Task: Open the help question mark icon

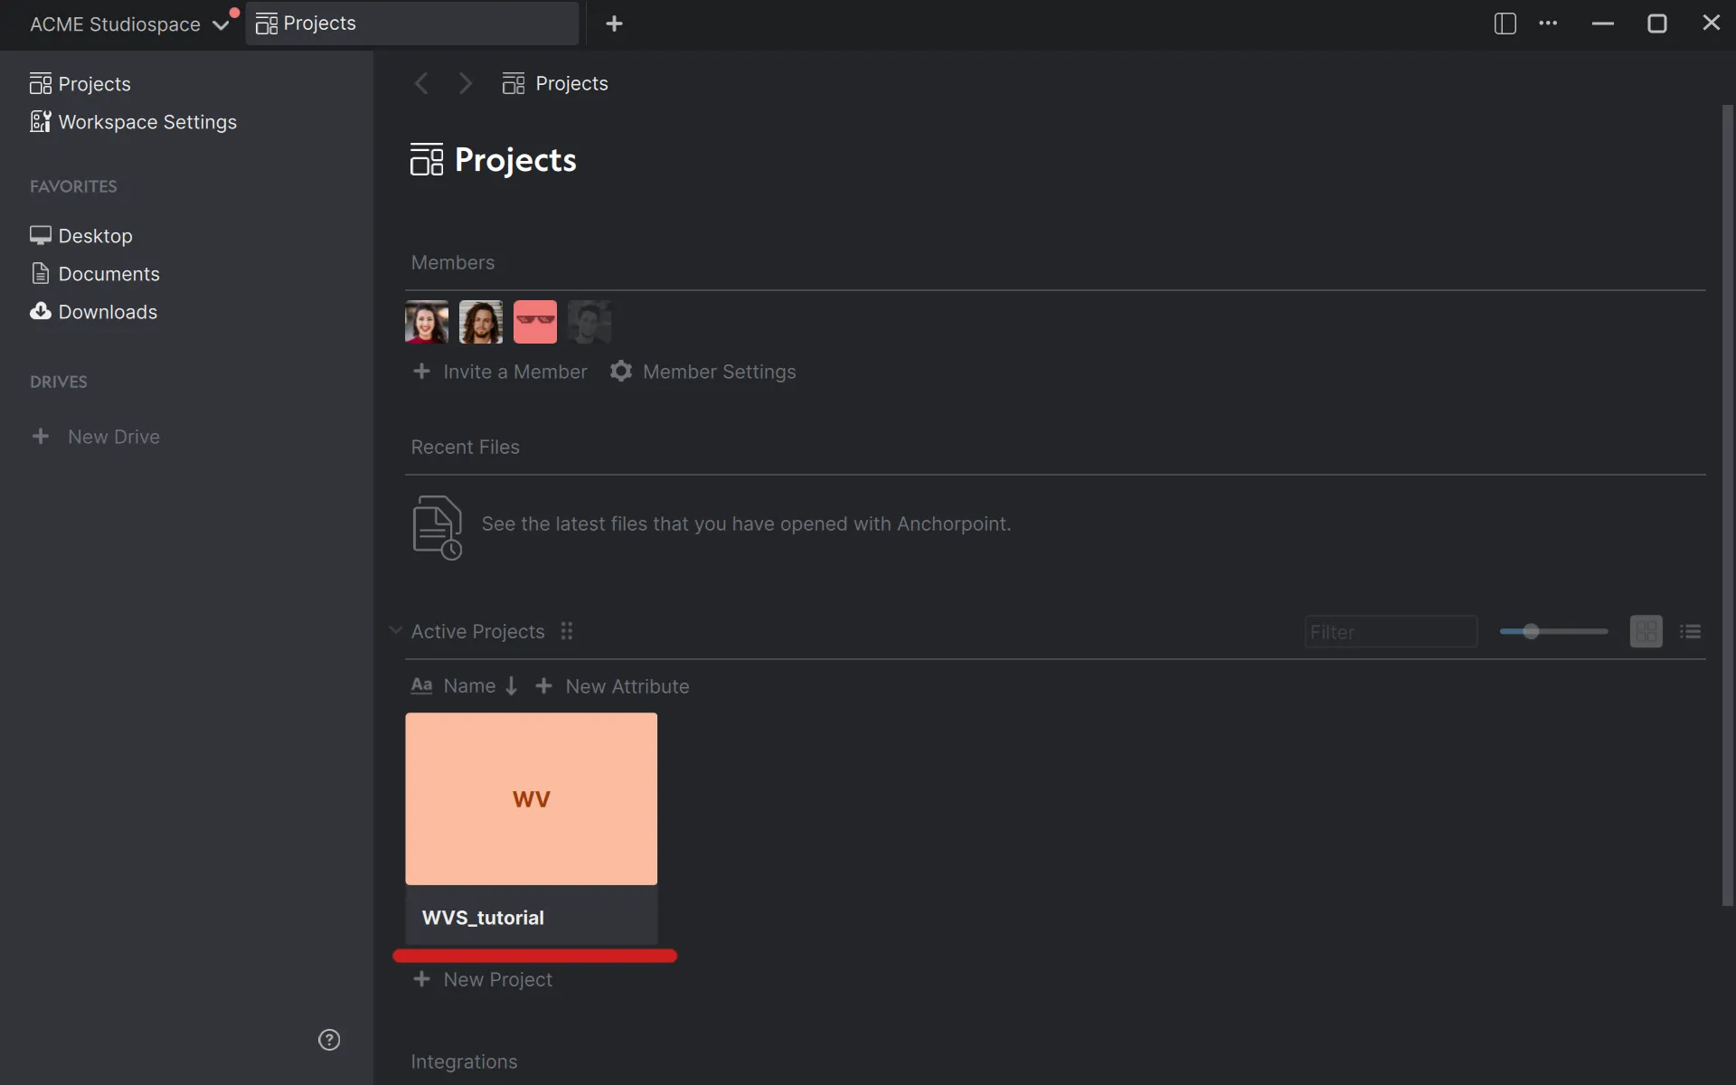Action: pyautogui.click(x=329, y=1040)
